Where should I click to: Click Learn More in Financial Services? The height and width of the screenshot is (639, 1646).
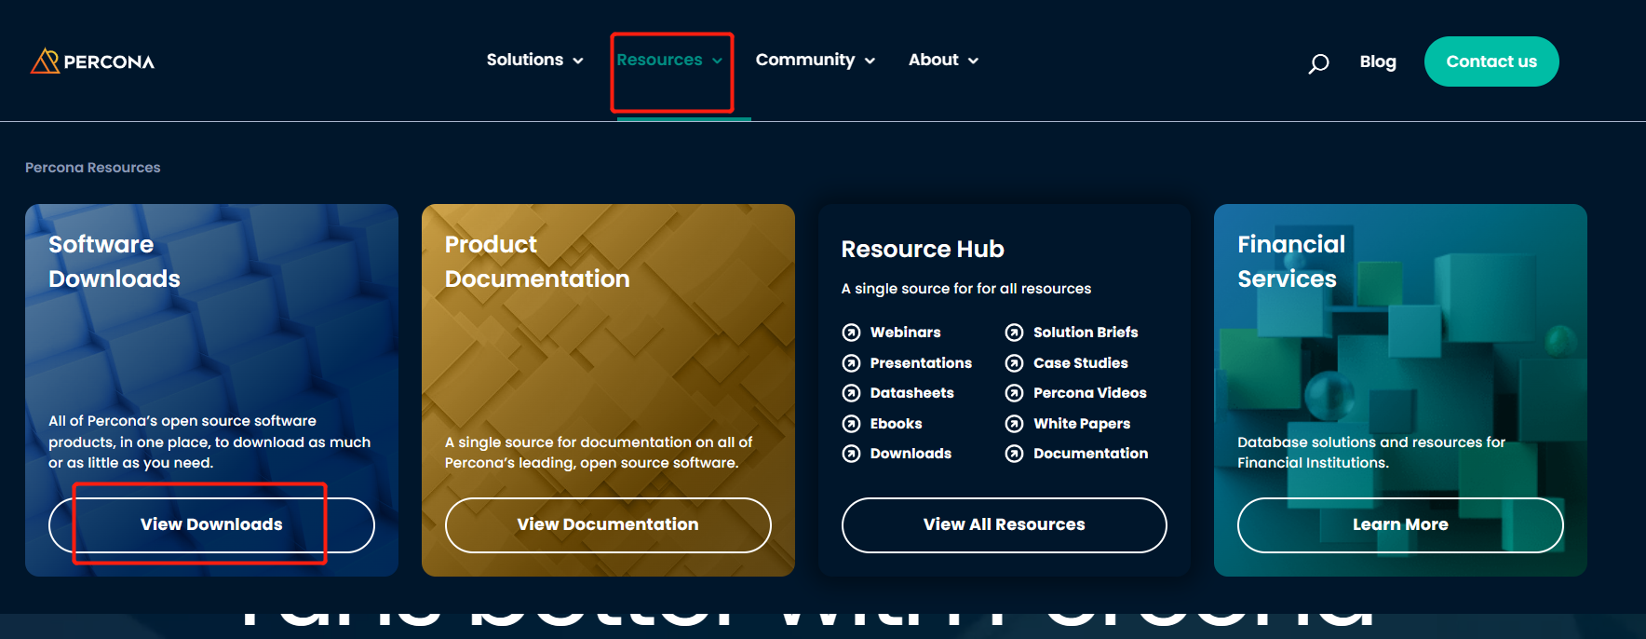coord(1400,524)
